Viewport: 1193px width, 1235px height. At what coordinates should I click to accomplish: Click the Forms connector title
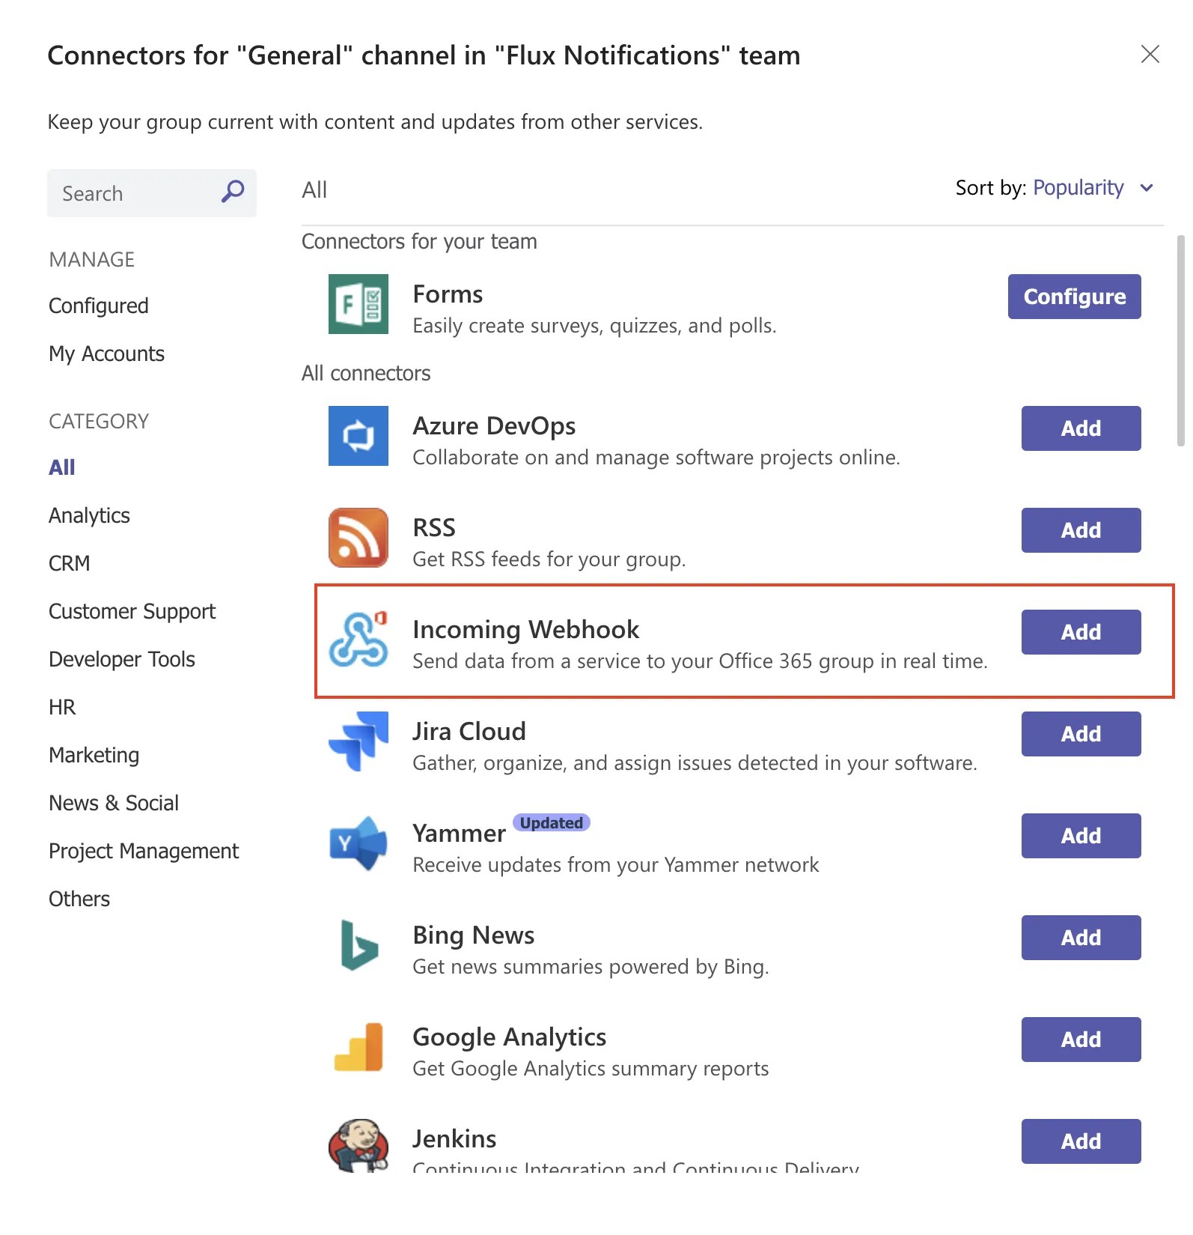448,294
